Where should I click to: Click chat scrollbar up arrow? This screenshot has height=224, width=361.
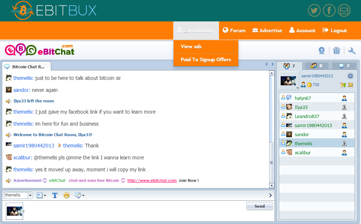tap(272, 73)
